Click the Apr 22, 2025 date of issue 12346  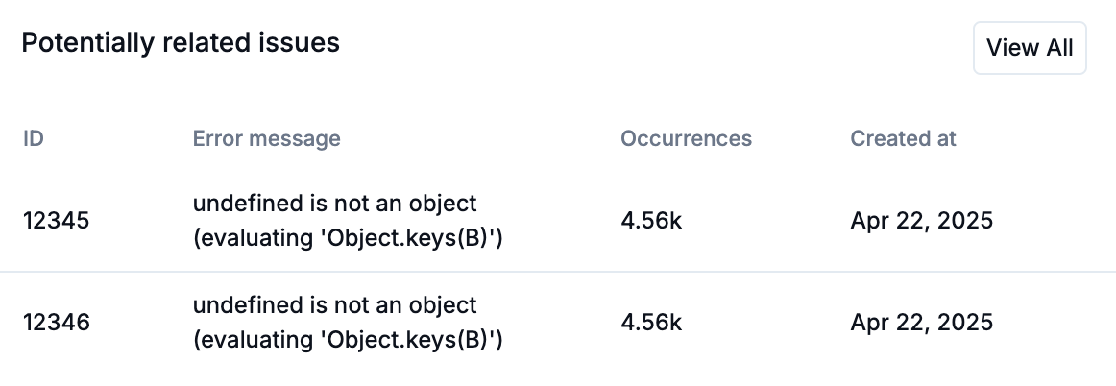[921, 323]
